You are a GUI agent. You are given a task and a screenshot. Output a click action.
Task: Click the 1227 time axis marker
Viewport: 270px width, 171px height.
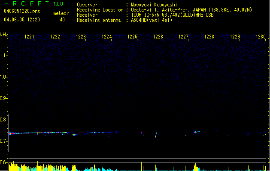pos(183,37)
